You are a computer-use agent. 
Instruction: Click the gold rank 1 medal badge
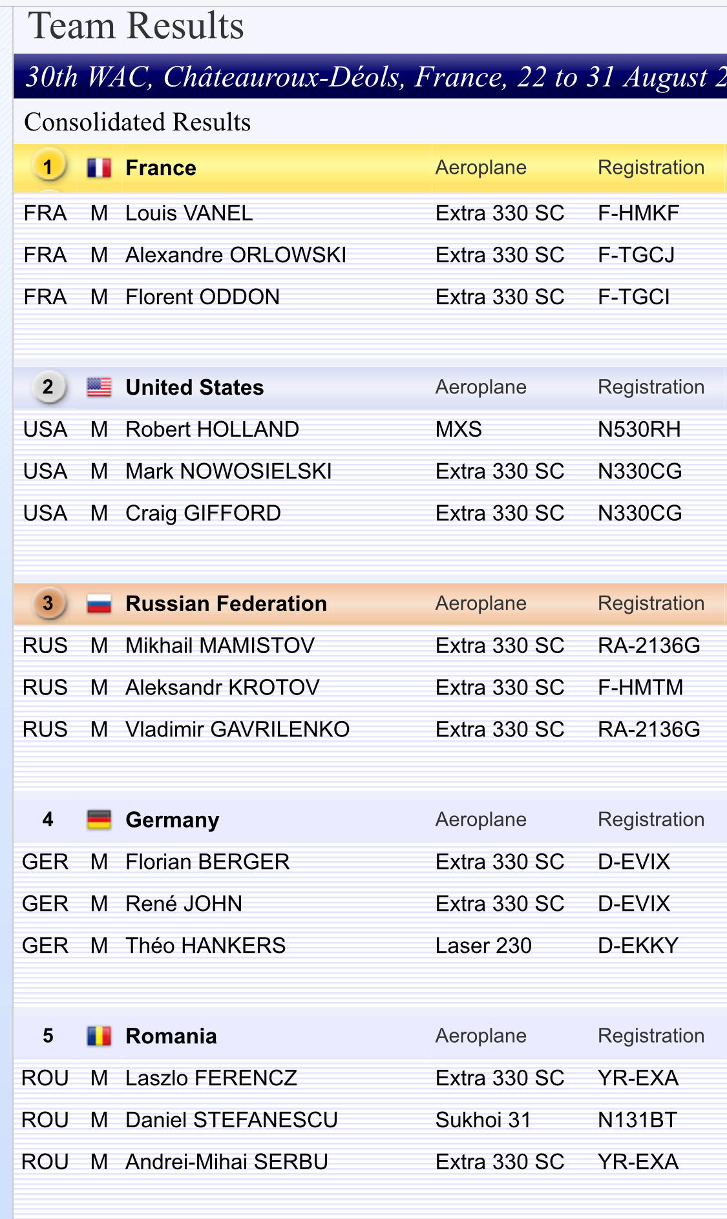(48, 167)
